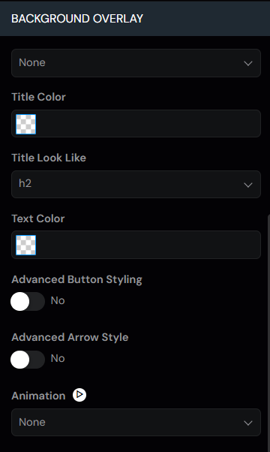Viewport: 270px width, 452px height.
Task: Turn on Advanced Arrow Style toggle
Action: (x=28, y=360)
